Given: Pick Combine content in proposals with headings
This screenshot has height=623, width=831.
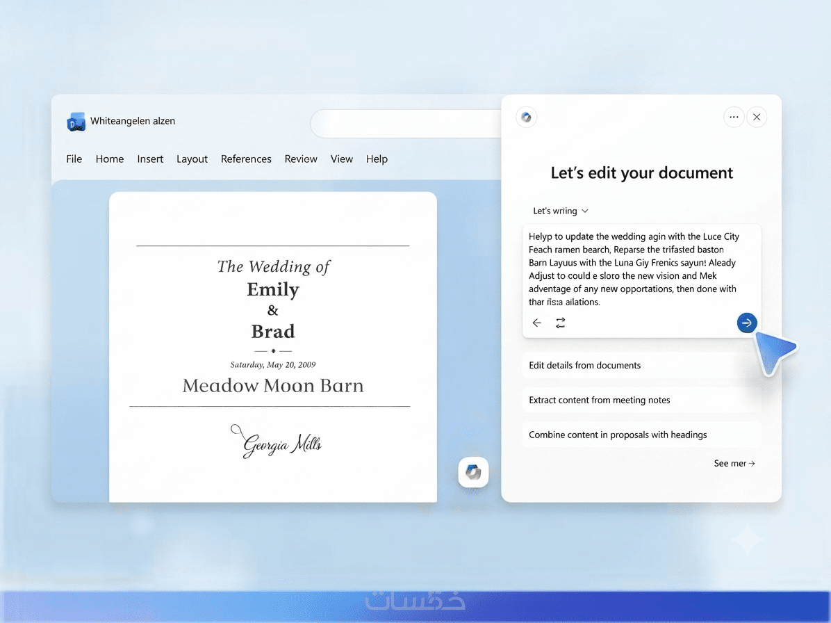Looking at the screenshot, I should pyautogui.click(x=641, y=435).
